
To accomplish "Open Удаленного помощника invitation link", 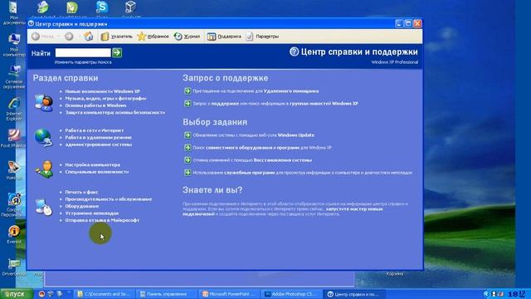I will point(256,91).
